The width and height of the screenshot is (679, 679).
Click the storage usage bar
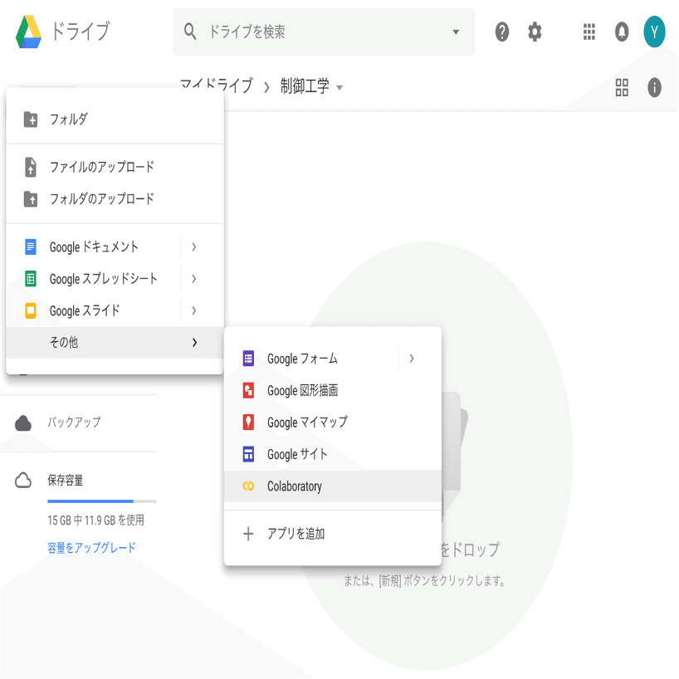point(102,501)
